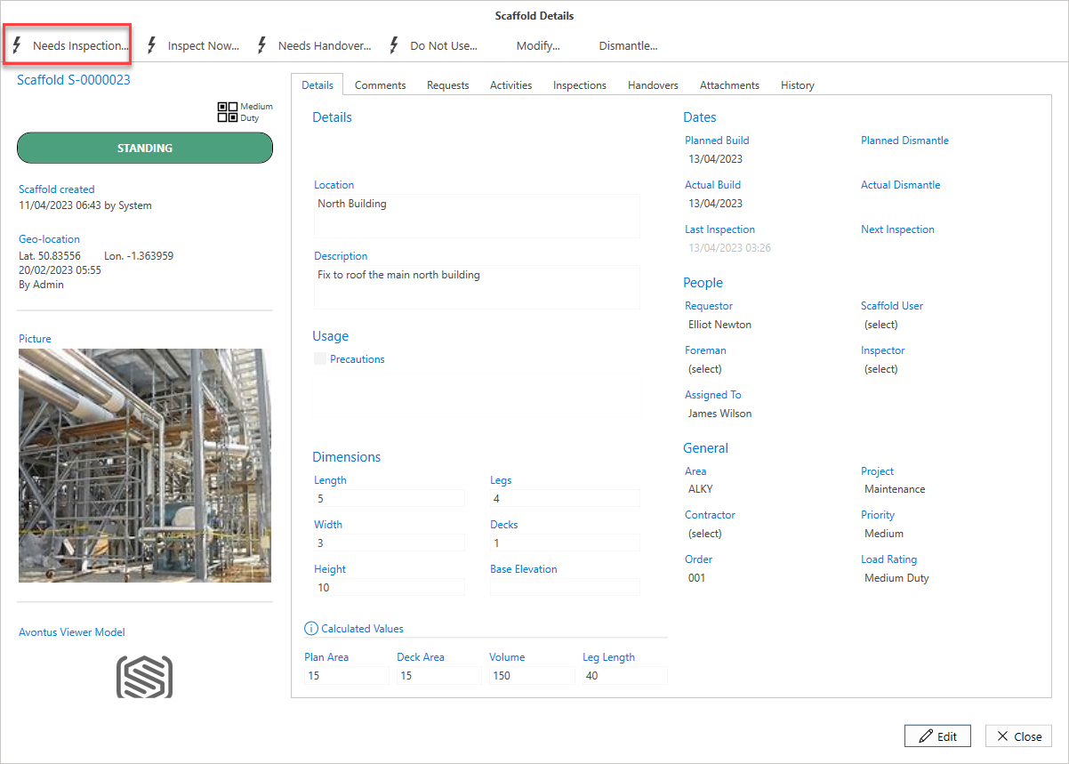
Task: Click the Description text field
Action: (x=477, y=287)
